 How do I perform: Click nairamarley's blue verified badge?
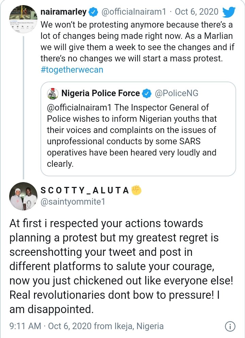93,12
